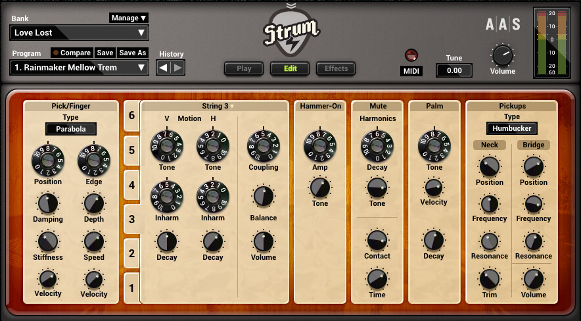This screenshot has height=321, width=581.
Task: Click the H Motion Tone knob
Action: pos(213,146)
